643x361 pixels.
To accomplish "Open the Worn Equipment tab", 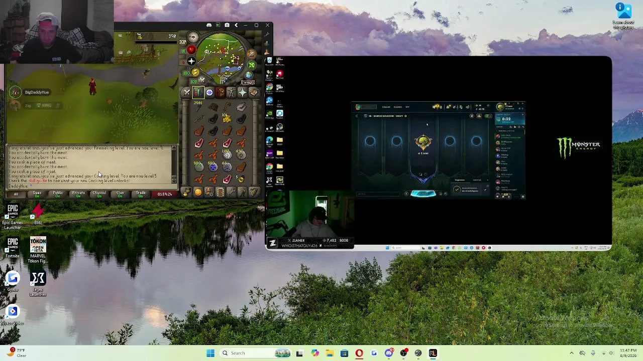I will point(231,92).
